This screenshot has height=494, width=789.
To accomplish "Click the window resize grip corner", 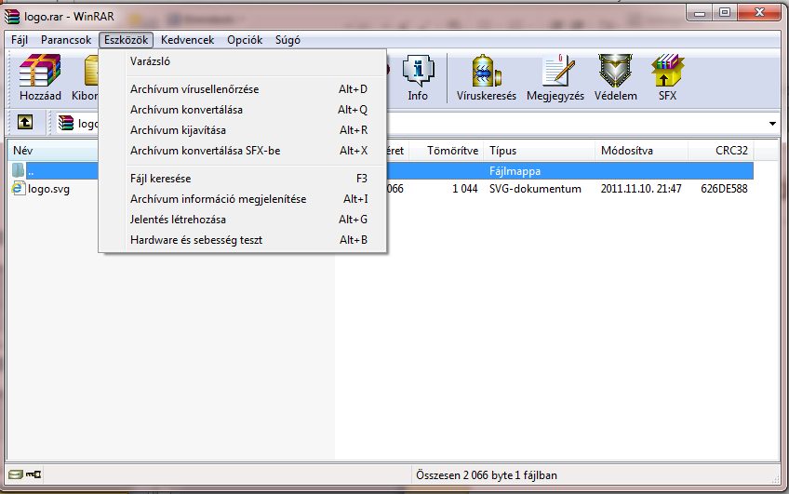I will click(x=775, y=479).
